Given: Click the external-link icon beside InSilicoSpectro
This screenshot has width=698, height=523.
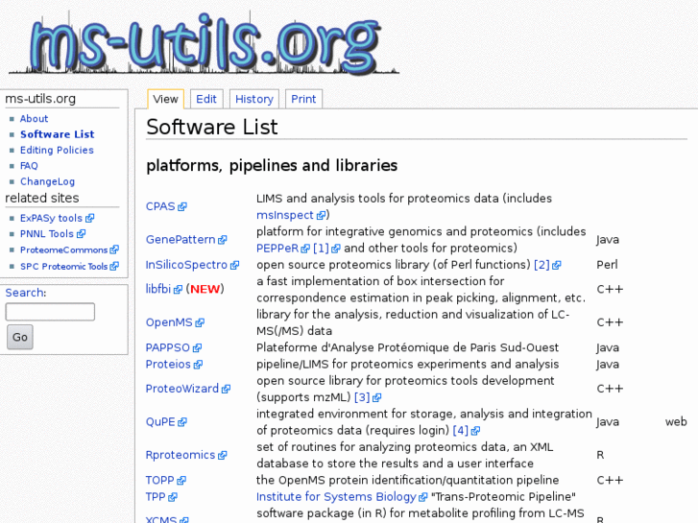Looking at the screenshot, I should tap(234, 265).
